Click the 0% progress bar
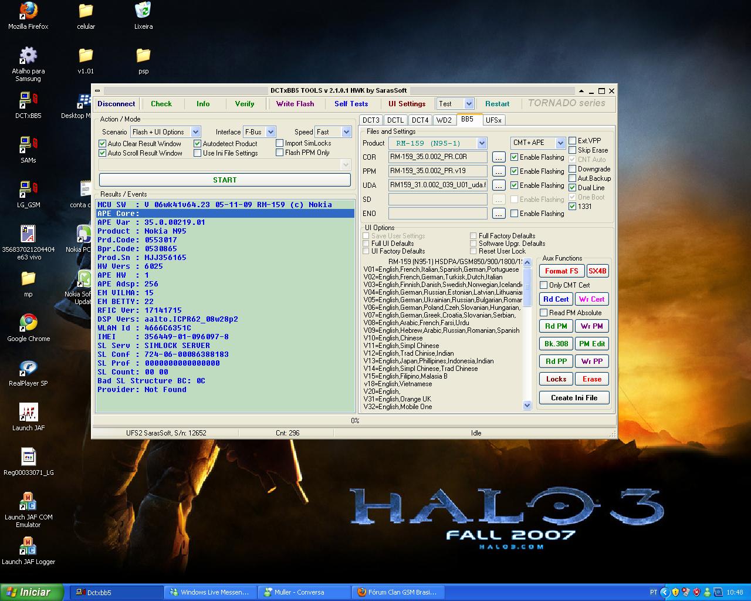The image size is (751, 601). tap(355, 421)
